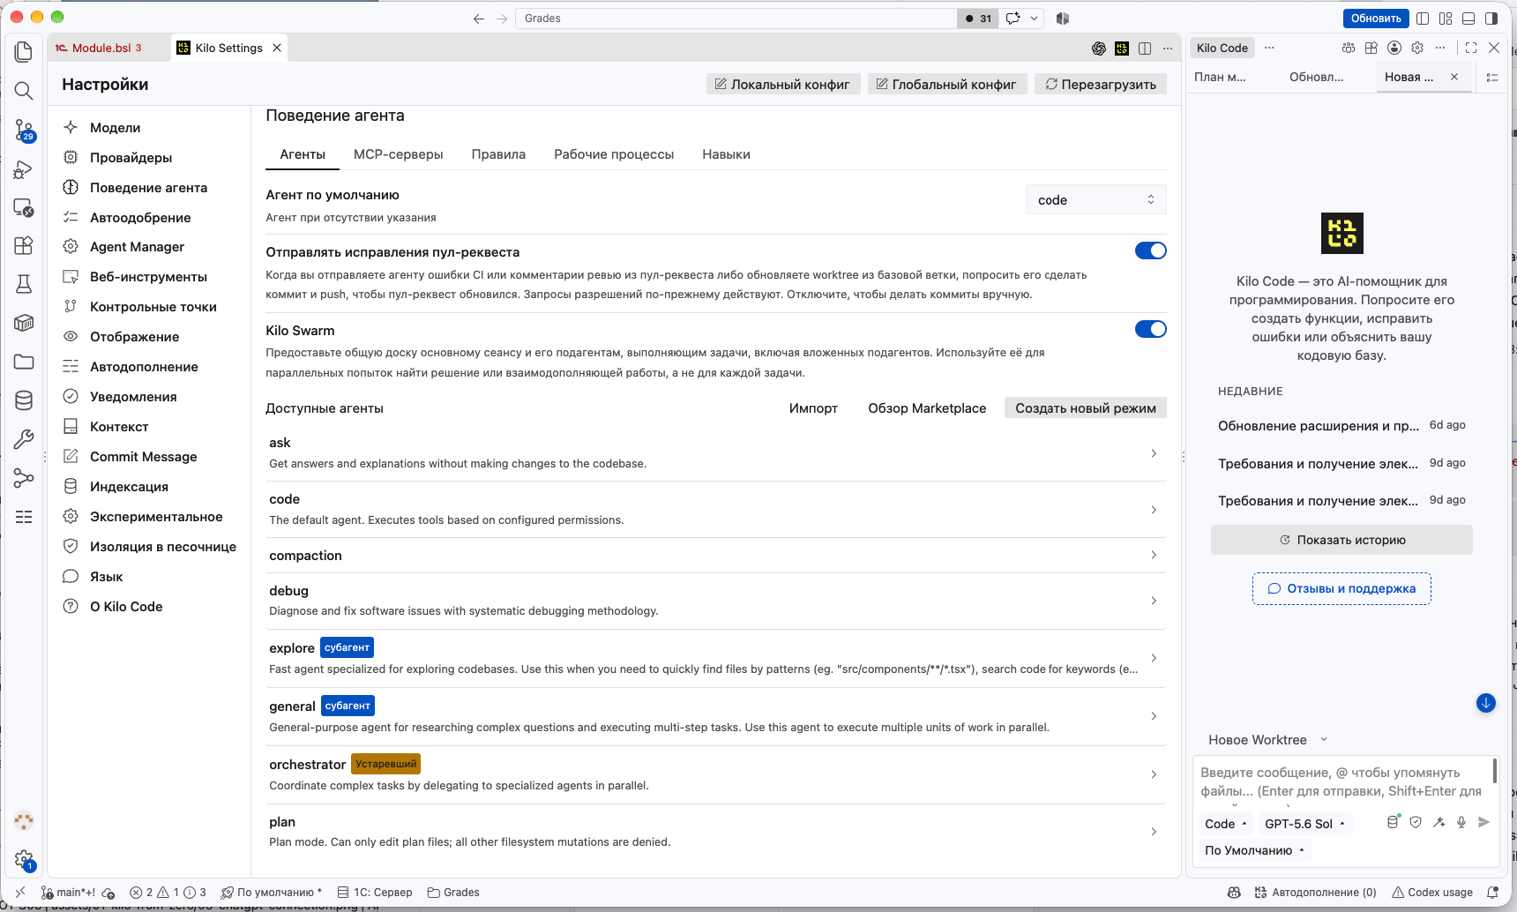Click the microphone icon in chat input
1517x912 pixels.
pyautogui.click(x=1461, y=822)
